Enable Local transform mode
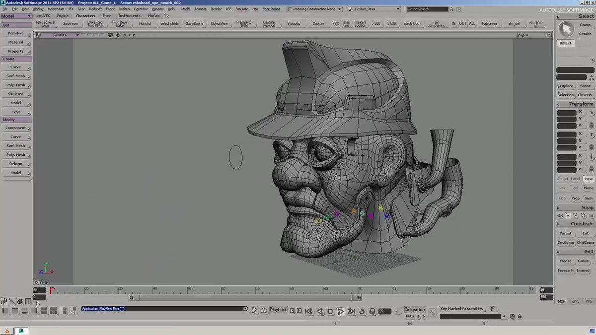Viewport: 596px width, 335px height. coord(575,179)
